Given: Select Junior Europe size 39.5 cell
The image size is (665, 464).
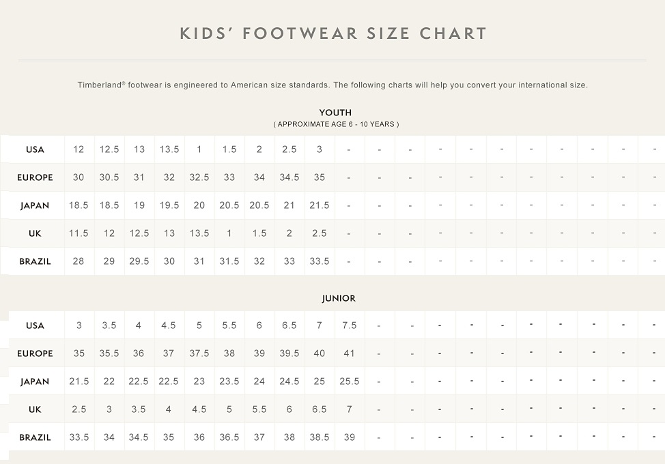Looking at the screenshot, I should [289, 353].
